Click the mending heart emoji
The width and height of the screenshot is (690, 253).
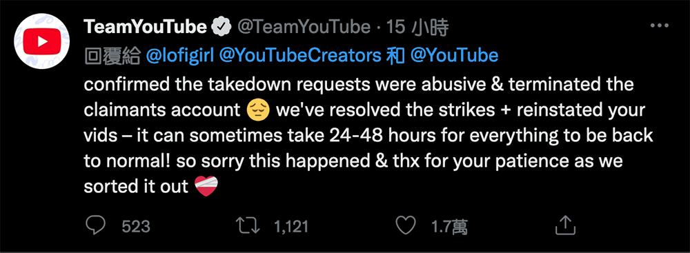[206, 186]
